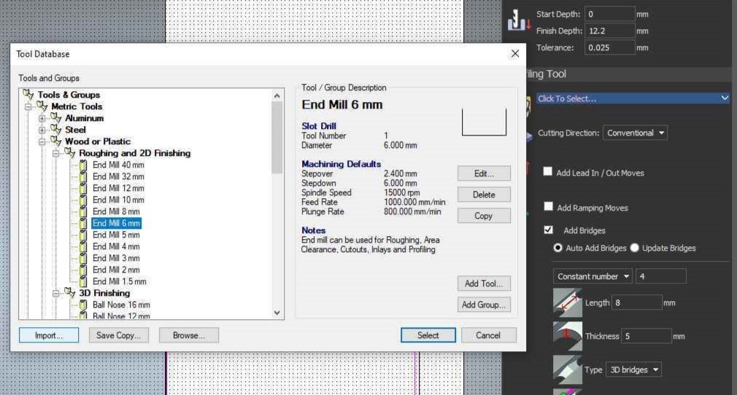Click the 3D Finishing group icon
This screenshot has width=737, height=395.
[70, 293]
